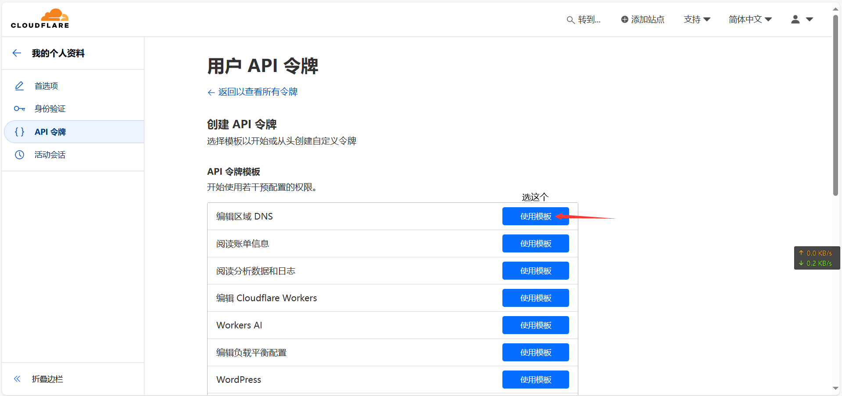The image size is (842, 396).
Task: Click the 用户 API 令牌 page heading
Action: (x=263, y=66)
